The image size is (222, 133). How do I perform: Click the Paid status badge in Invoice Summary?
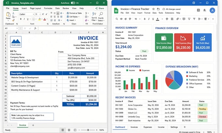[144, 51]
